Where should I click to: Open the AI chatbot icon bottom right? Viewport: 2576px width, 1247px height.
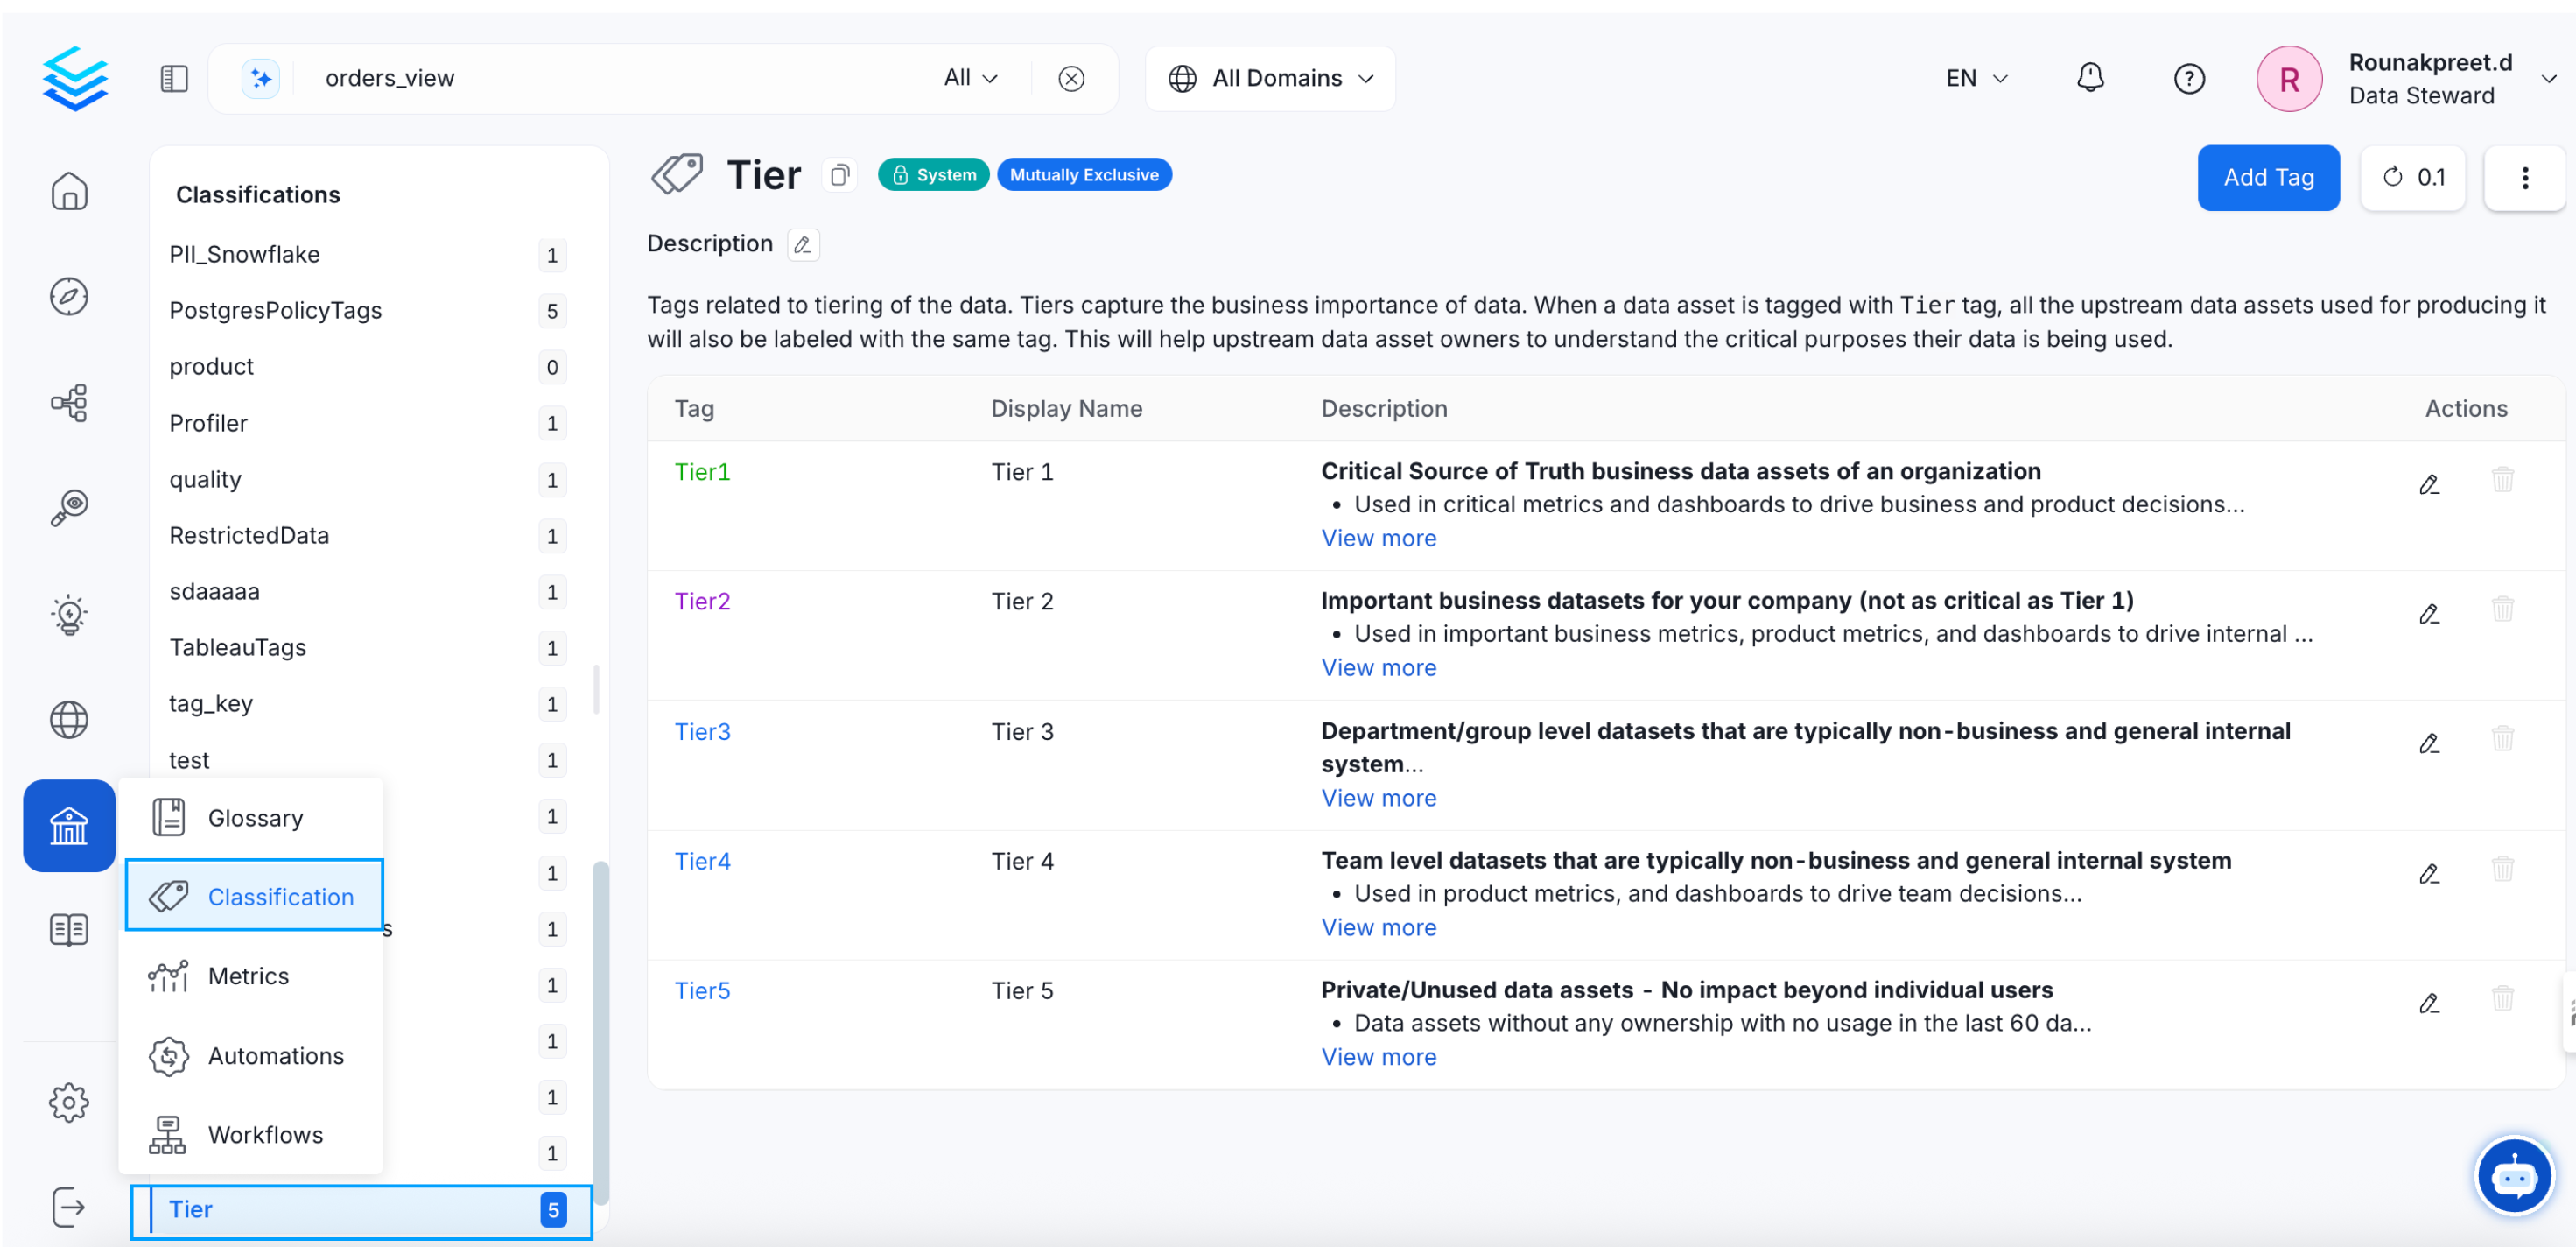point(2514,1176)
